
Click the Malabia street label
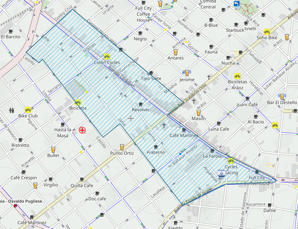click(x=170, y=88)
